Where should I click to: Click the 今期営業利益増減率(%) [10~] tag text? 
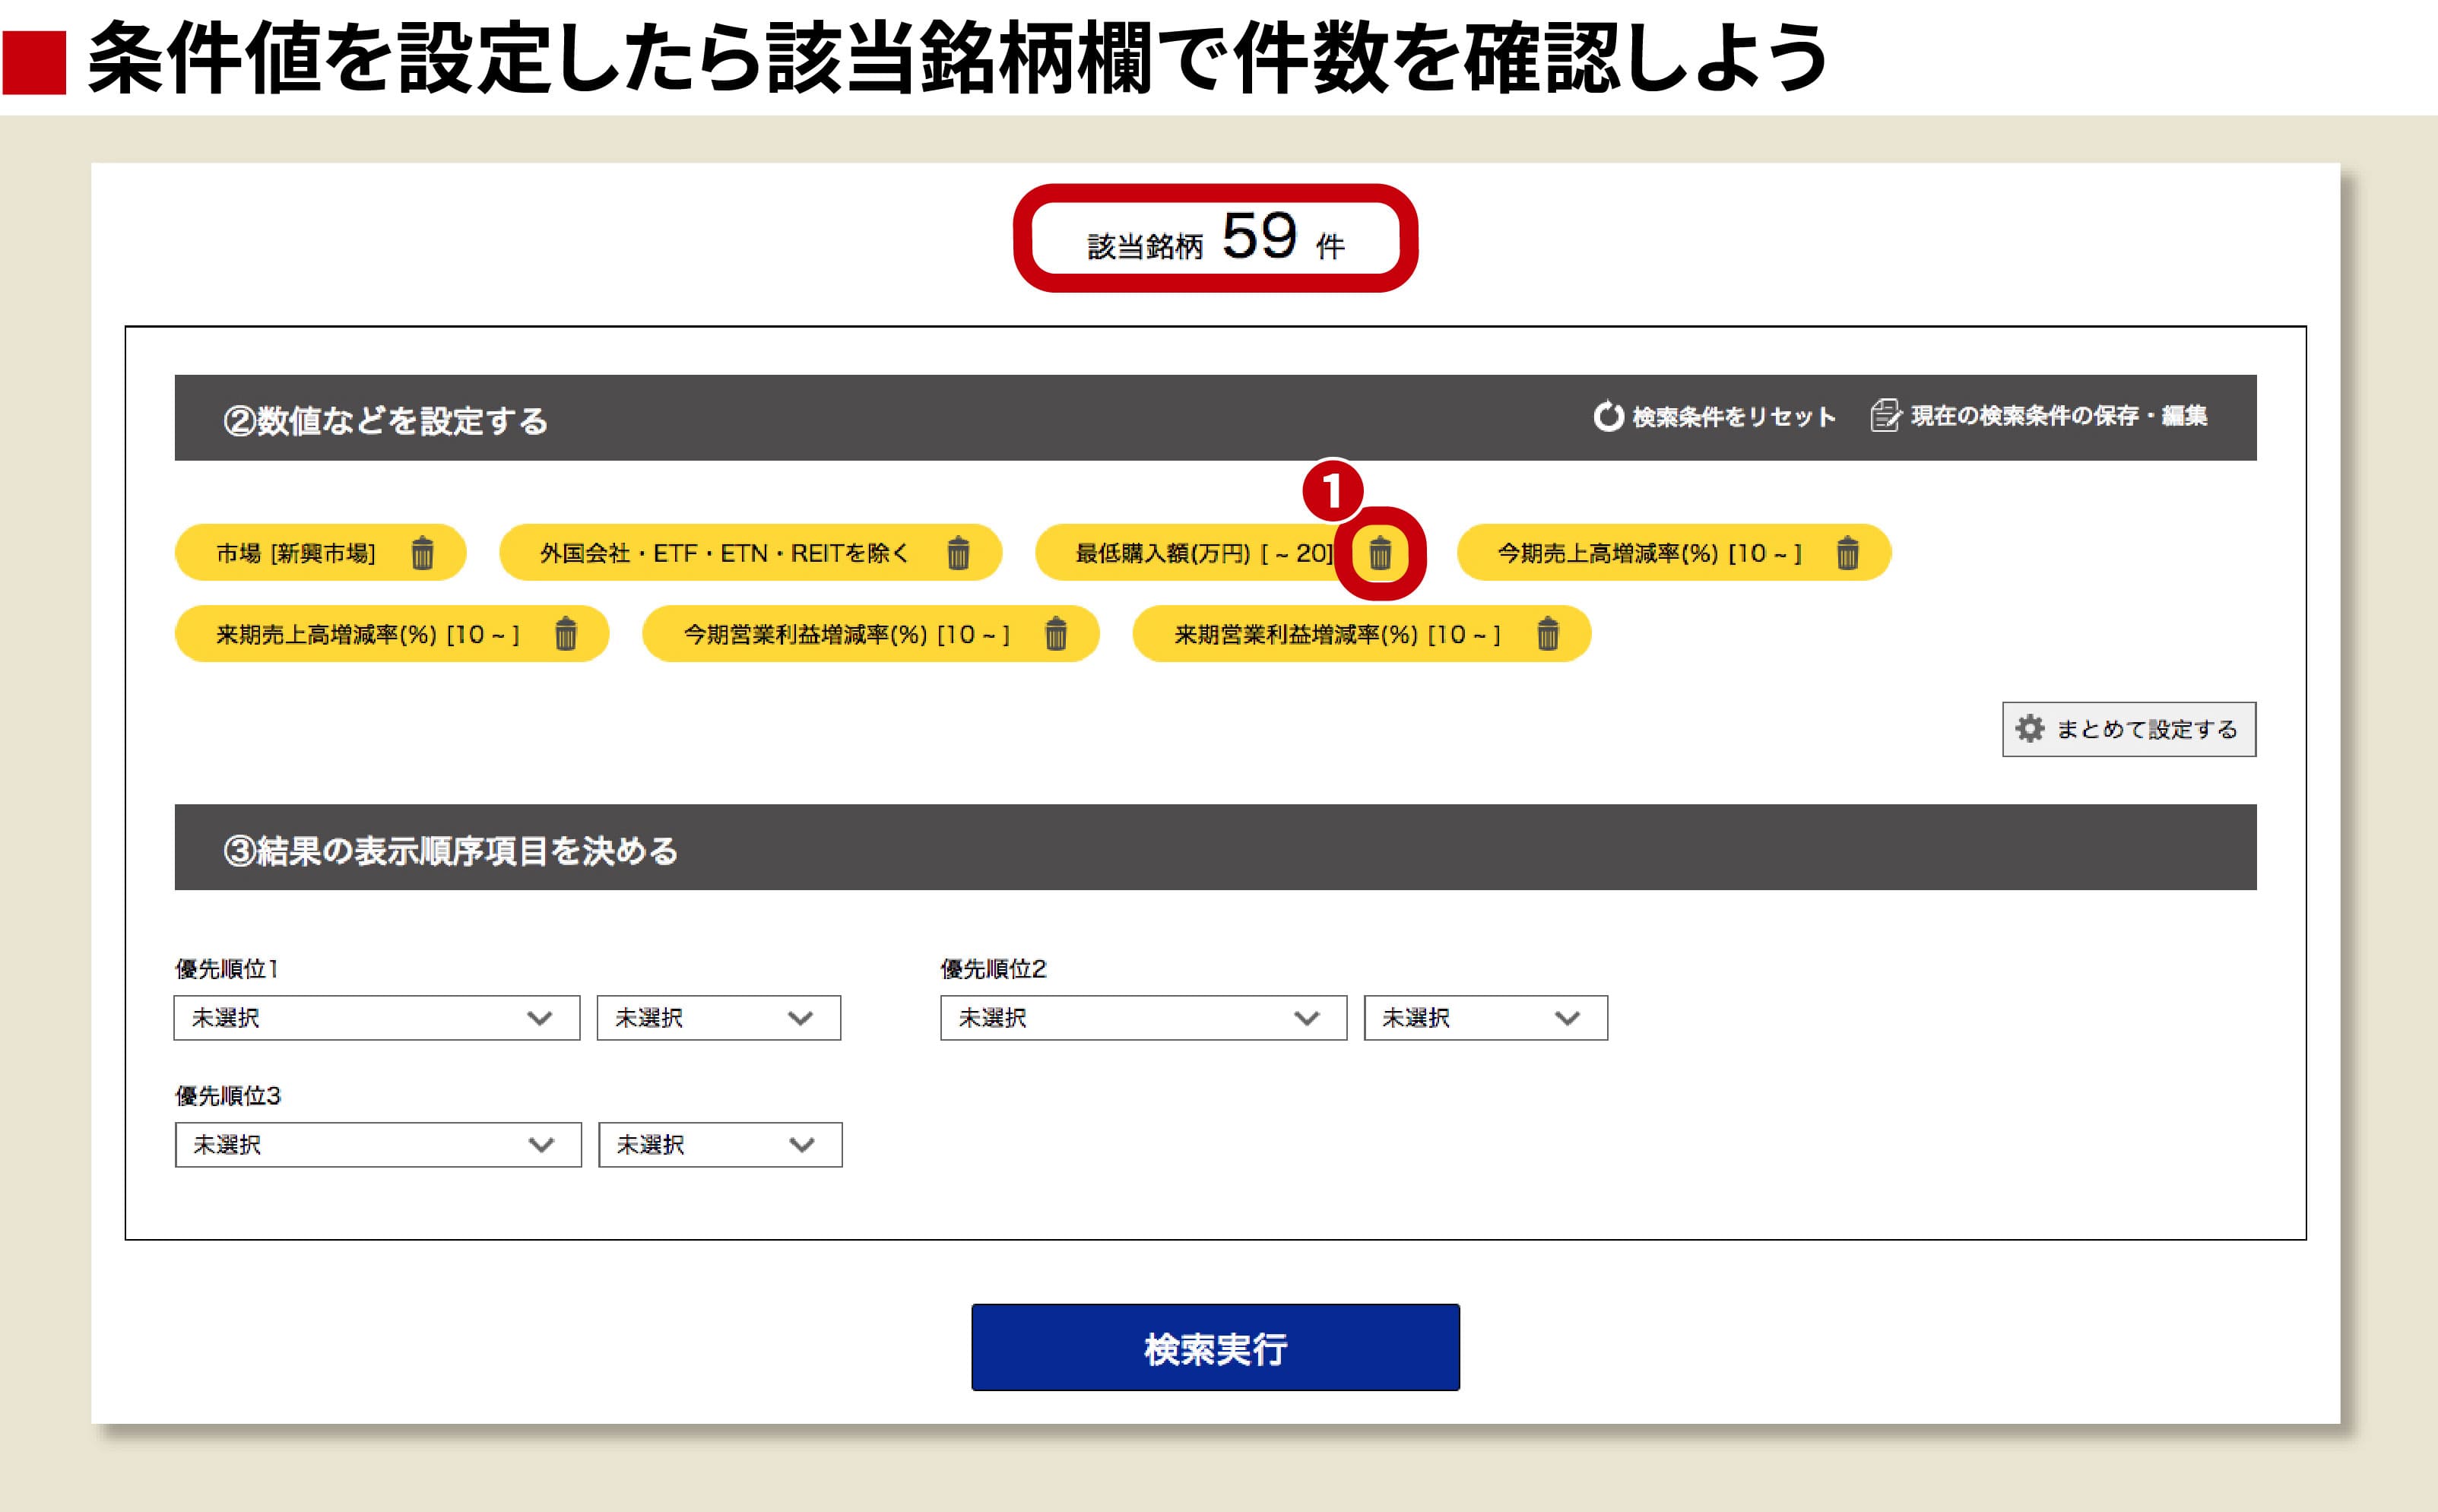point(846,634)
